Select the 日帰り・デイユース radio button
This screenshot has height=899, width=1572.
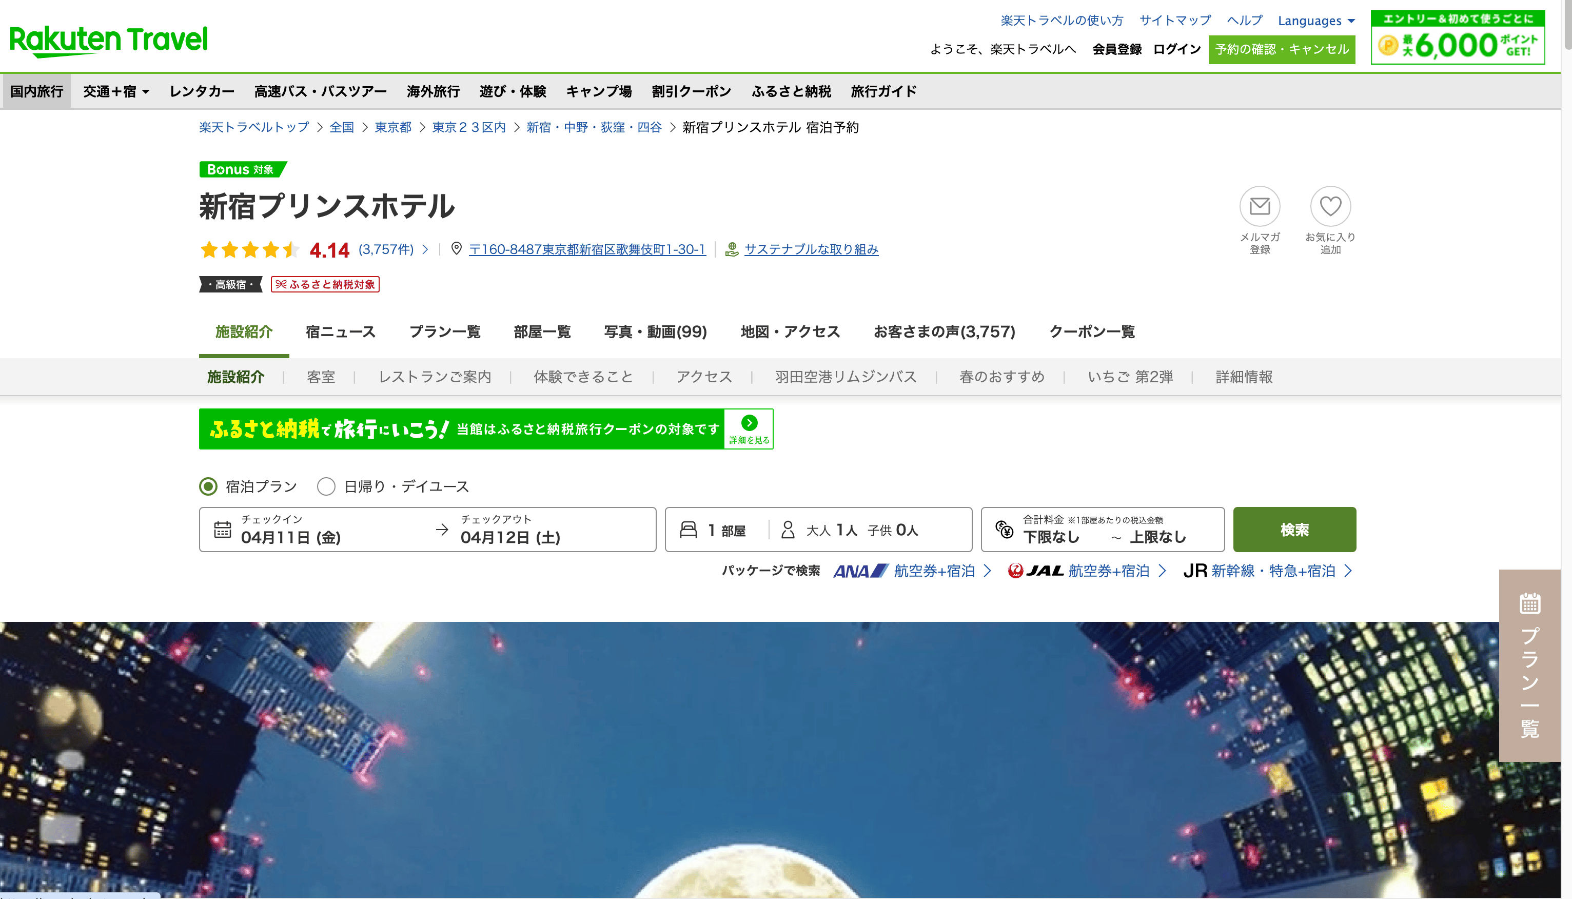(x=326, y=486)
